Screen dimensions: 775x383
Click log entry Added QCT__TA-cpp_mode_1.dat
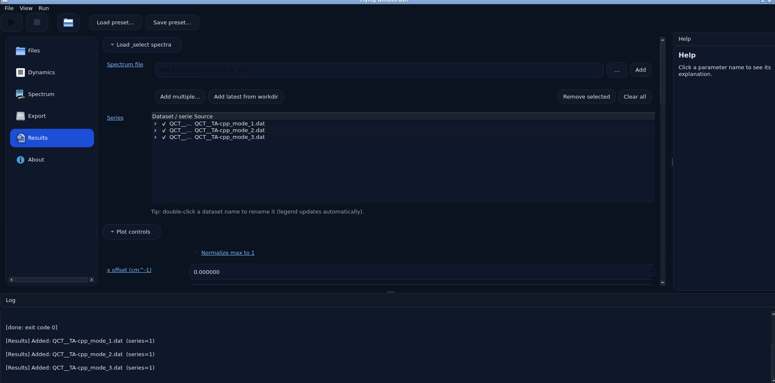(80, 341)
